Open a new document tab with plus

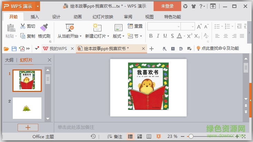(151, 48)
